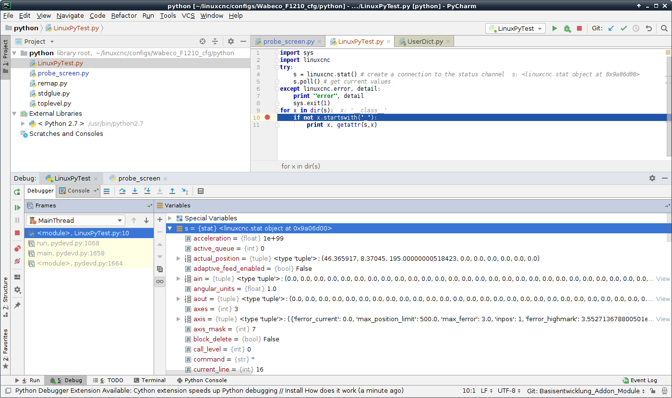Open the Refactor menu

coord(124,15)
